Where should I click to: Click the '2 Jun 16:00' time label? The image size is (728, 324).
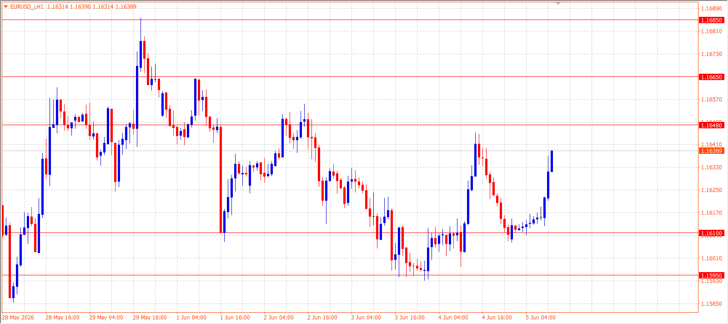(x=322, y=318)
